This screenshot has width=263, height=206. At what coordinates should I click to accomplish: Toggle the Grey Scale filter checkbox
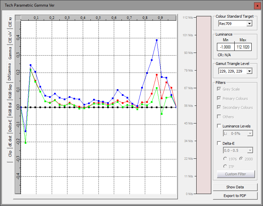pyautogui.click(x=219, y=89)
